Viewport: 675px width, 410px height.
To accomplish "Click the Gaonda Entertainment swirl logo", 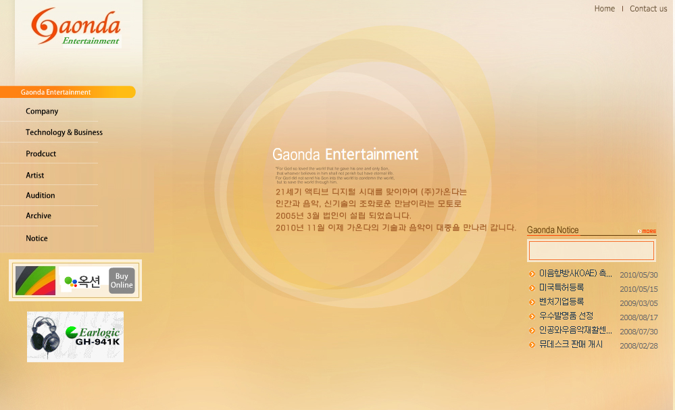I will [x=76, y=26].
